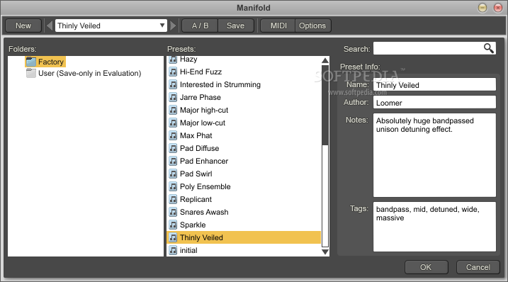The image size is (508, 282).
Task: Click the Author field
Action: [x=434, y=103]
